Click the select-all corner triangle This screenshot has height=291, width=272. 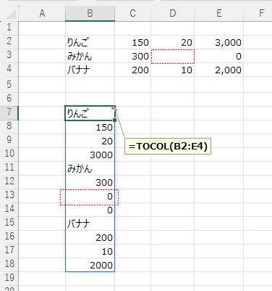coord(11,15)
